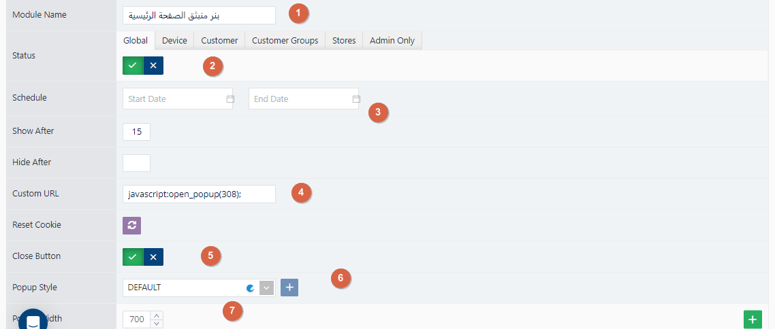This screenshot has width=775, height=329.
Task: Open the Stores status tab
Action: tap(344, 41)
